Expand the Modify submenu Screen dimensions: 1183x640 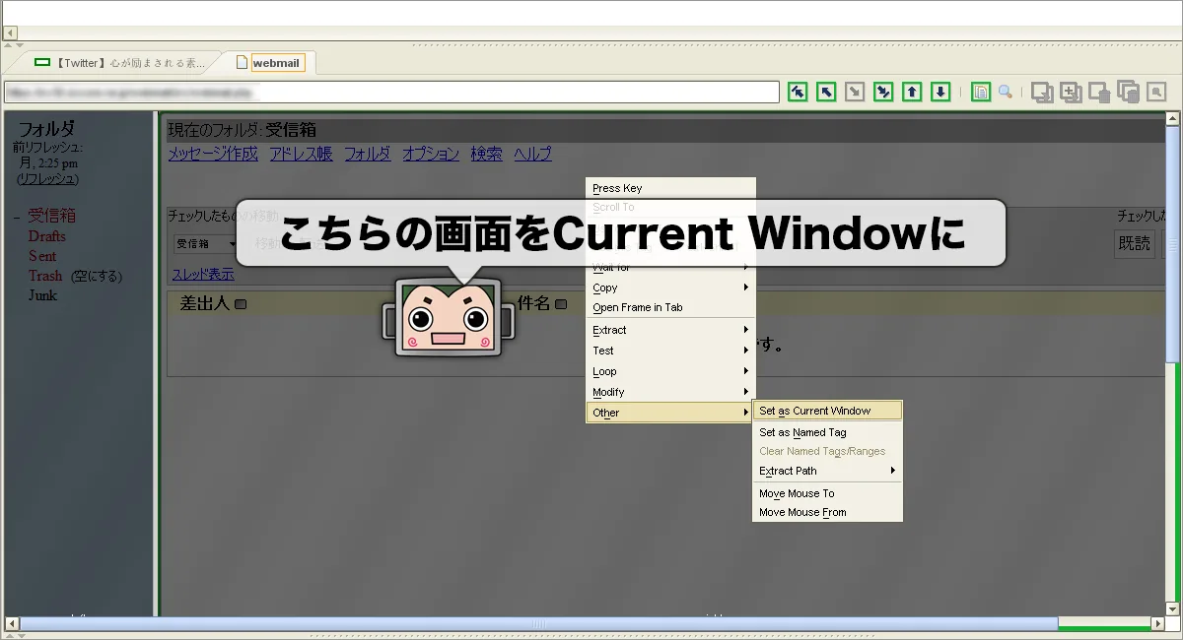670,392
